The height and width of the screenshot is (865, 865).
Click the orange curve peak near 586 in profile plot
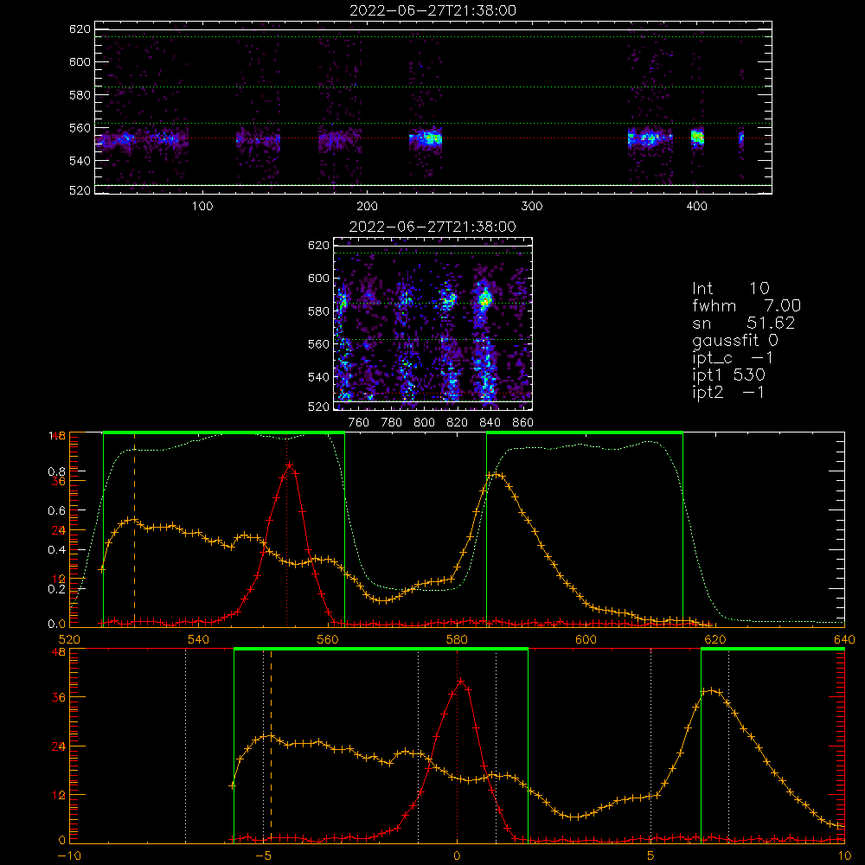496,474
